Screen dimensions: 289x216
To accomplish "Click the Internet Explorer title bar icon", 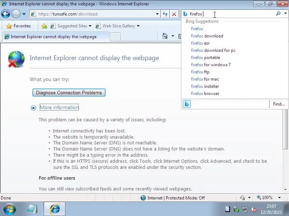I will point(4,4).
